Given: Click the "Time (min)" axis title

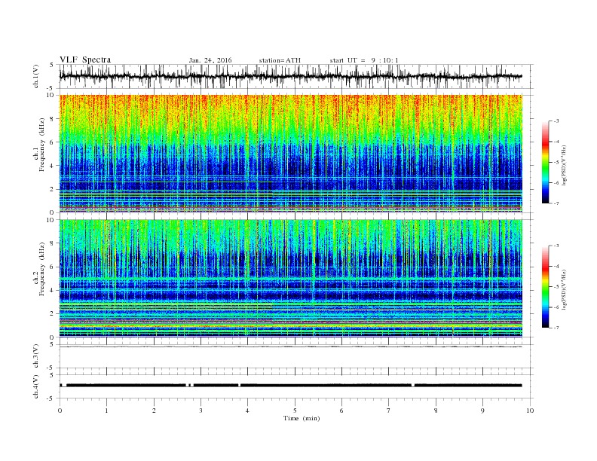Looking at the screenshot, I should click(302, 418).
